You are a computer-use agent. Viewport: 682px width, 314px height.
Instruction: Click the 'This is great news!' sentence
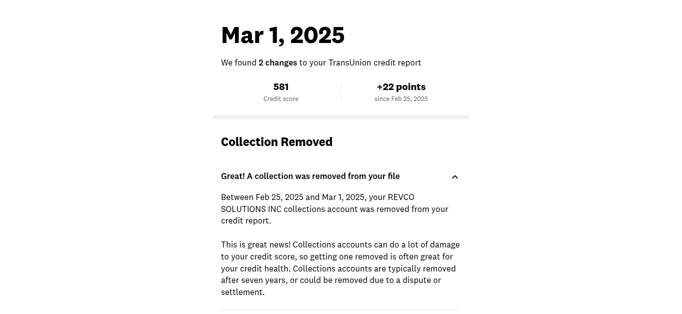tap(256, 244)
